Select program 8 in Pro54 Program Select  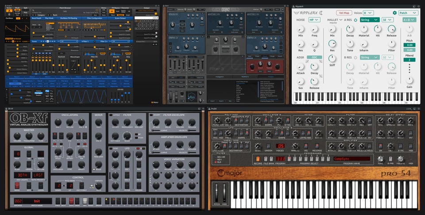pyautogui.click(x=329, y=159)
